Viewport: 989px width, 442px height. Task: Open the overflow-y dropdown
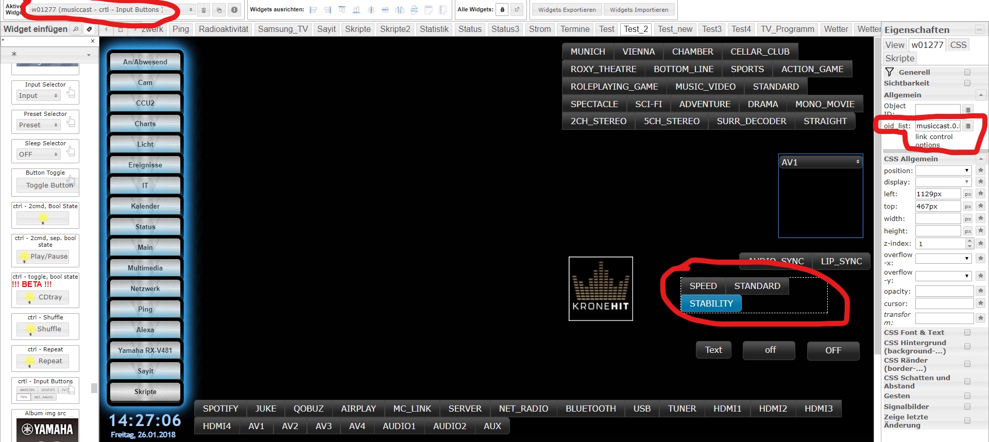coord(944,276)
